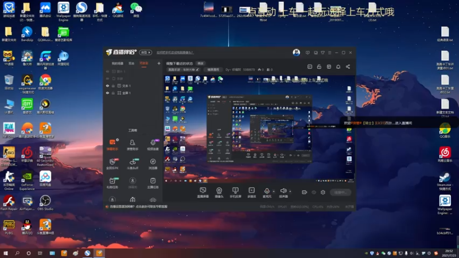Click the network help notice in status bar
This screenshot has width=459, height=258.
(137, 206)
